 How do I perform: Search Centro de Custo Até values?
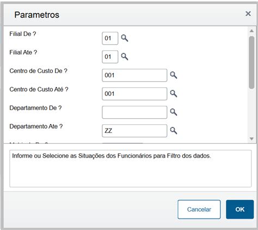[x=174, y=94]
